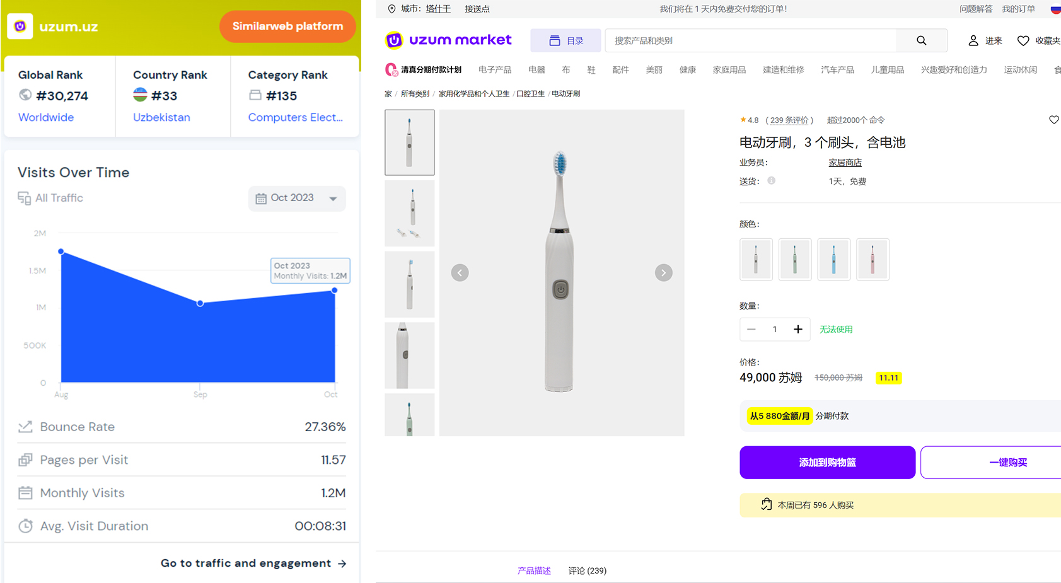1061x583 pixels.
Task: Open the Computers Elect... category rank link
Action: pos(296,117)
